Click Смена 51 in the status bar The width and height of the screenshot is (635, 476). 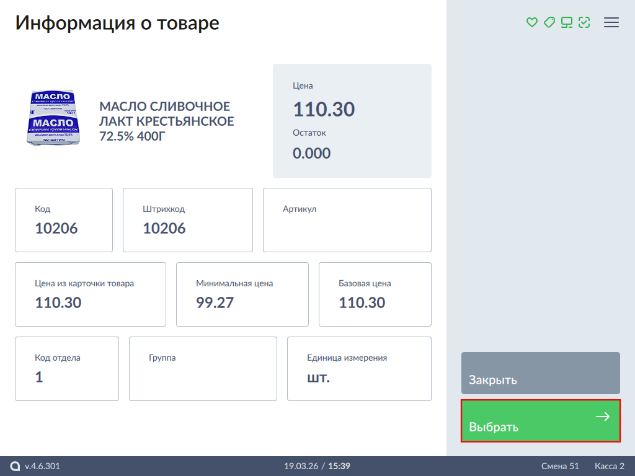pos(560,466)
